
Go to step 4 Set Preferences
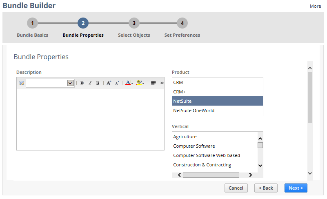182,23
